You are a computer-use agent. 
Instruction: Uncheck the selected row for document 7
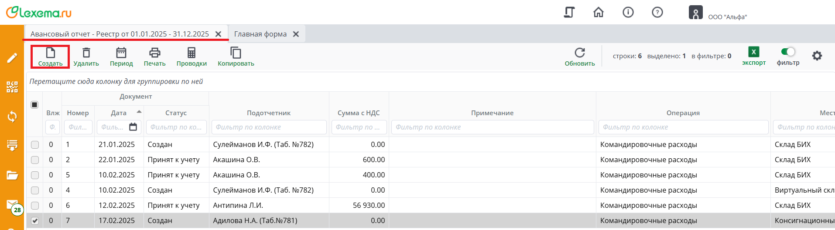tap(35, 221)
